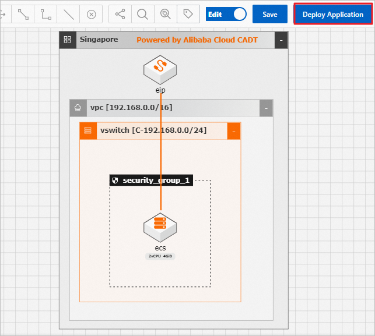Collapse the vpc container
Screen dimensions: 375x336
266,108
